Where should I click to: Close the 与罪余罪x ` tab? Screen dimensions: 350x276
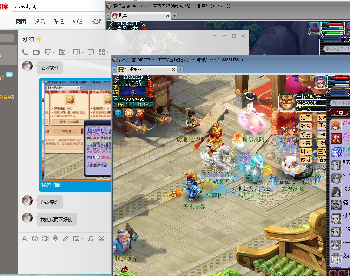pyautogui.click(x=173, y=69)
